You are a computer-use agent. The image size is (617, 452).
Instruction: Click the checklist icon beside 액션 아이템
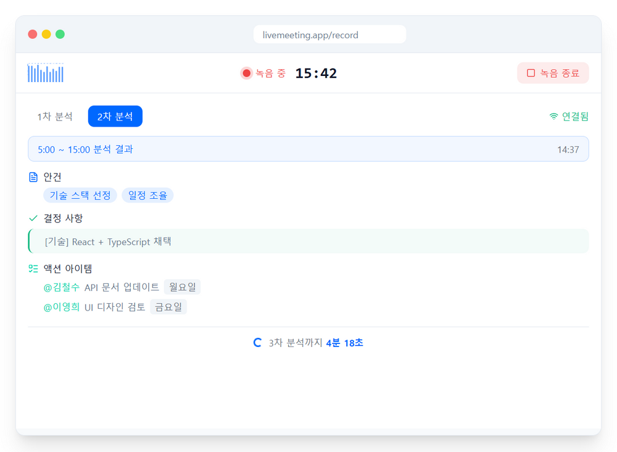[33, 269]
